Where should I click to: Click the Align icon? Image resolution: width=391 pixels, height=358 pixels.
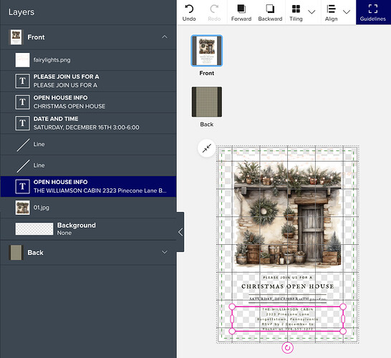tap(331, 9)
